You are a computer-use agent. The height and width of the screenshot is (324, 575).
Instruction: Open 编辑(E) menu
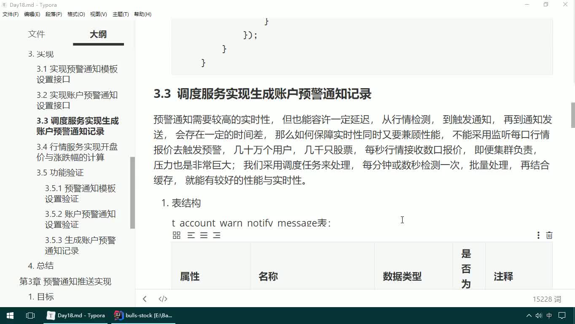pyautogui.click(x=32, y=14)
